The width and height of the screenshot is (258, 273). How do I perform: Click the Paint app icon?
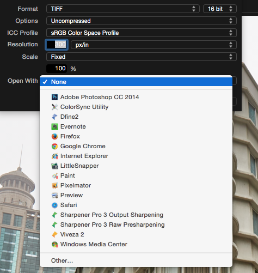tap(54, 175)
